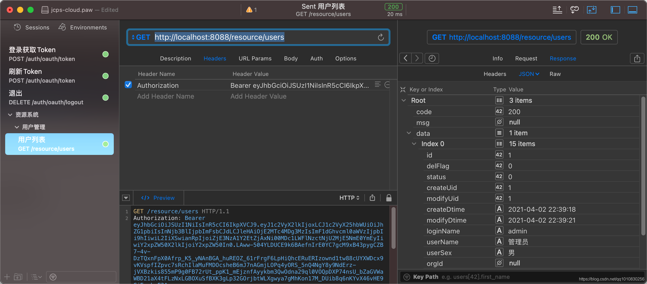Toggle the bottom panel layout icon
The width and height of the screenshot is (647, 284).
tap(632, 10)
